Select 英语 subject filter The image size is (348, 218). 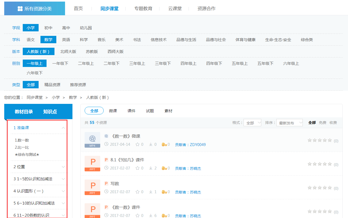[x=66, y=40]
